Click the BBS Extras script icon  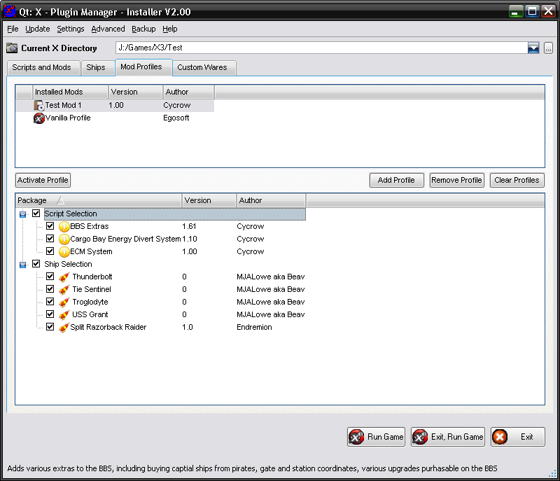pos(64,226)
